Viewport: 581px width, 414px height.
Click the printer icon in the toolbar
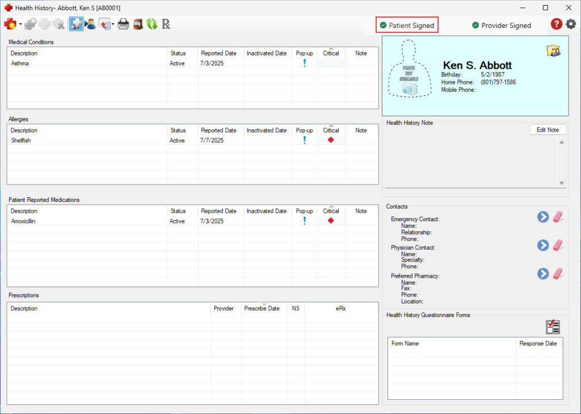(123, 24)
